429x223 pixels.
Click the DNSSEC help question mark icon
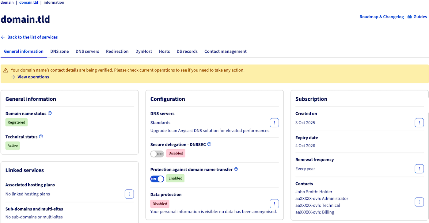coord(209,144)
